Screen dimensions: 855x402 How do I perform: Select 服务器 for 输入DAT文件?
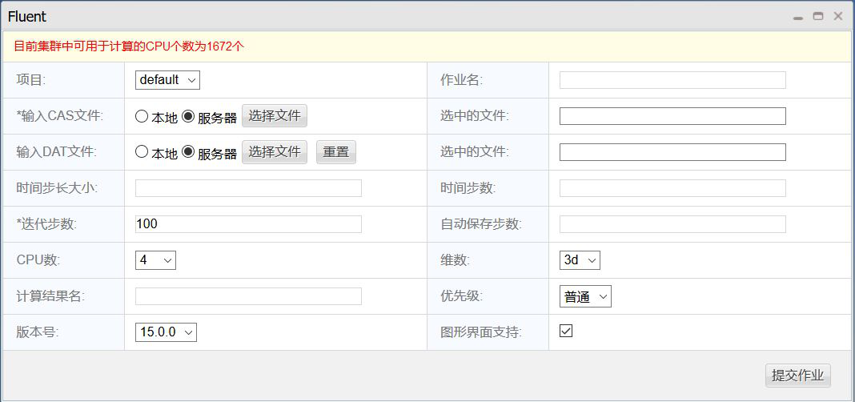[188, 152]
